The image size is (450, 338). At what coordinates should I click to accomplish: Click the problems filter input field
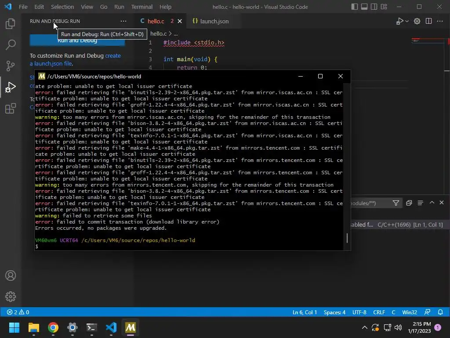point(370,203)
